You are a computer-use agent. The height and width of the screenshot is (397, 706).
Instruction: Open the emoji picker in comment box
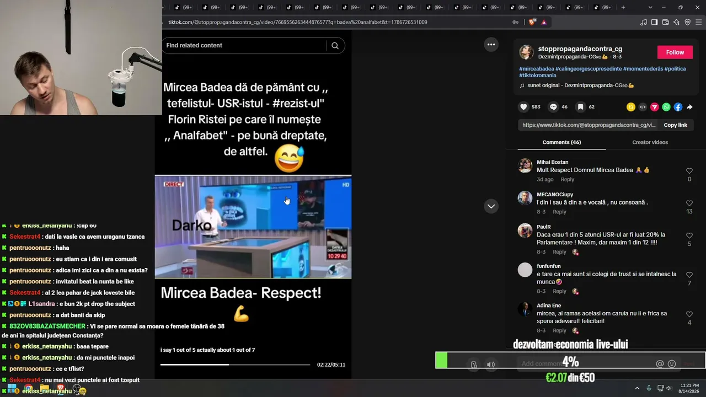[672, 364]
